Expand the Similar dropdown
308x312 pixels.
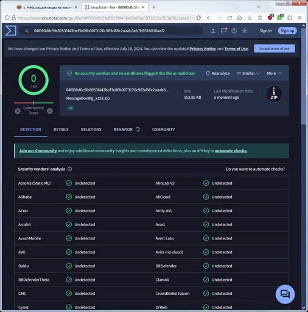(x=248, y=73)
